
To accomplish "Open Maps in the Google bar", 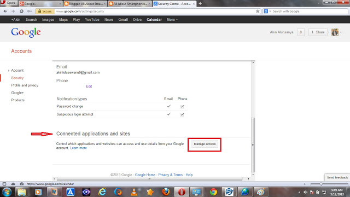I will point(63,20).
